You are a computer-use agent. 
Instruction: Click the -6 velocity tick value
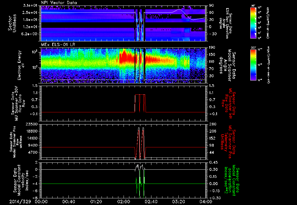(36, 191)
